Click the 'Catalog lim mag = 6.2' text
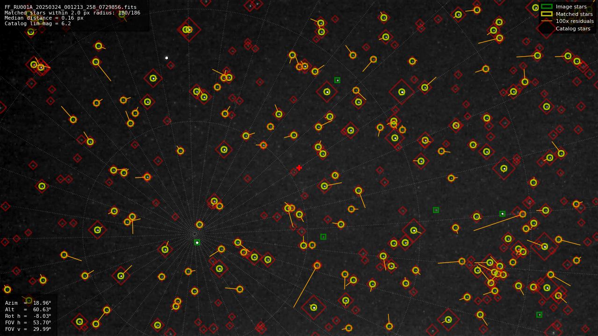Screen dimensions: 598x336 pyautogui.click(x=38, y=23)
